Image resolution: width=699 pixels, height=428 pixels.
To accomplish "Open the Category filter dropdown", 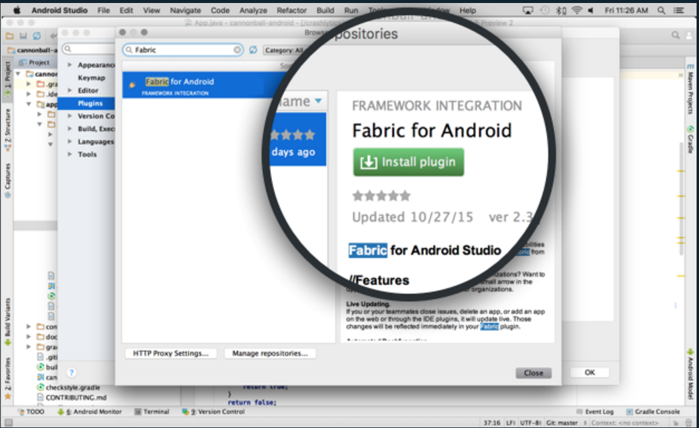I will (x=284, y=50).
